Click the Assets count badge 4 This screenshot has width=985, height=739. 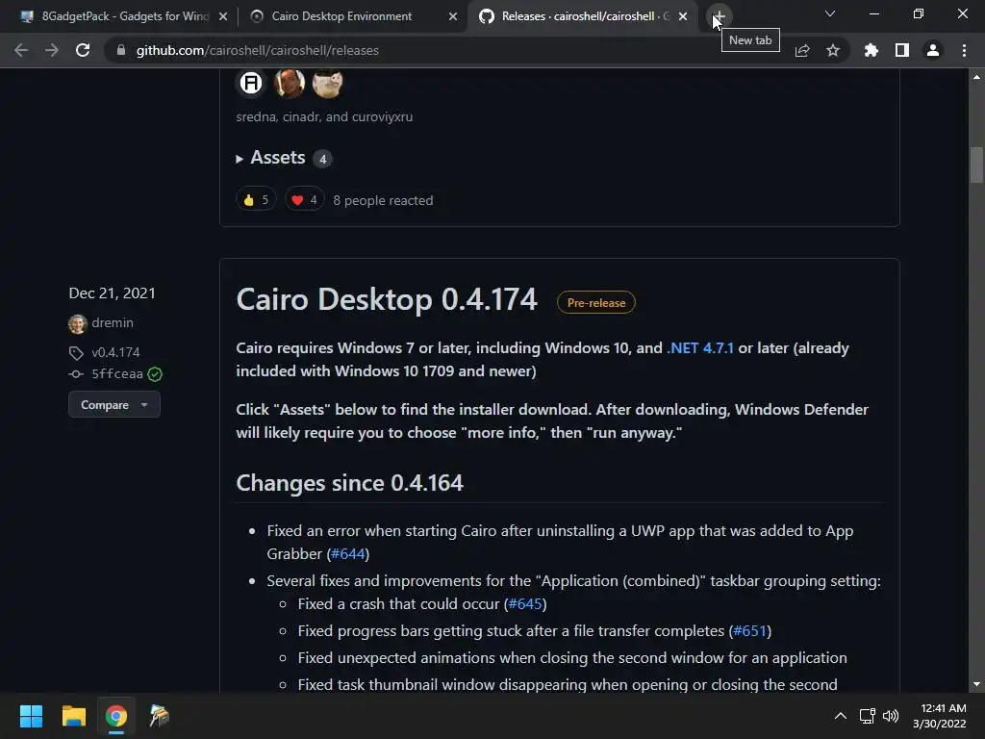(x=322, y=159)
